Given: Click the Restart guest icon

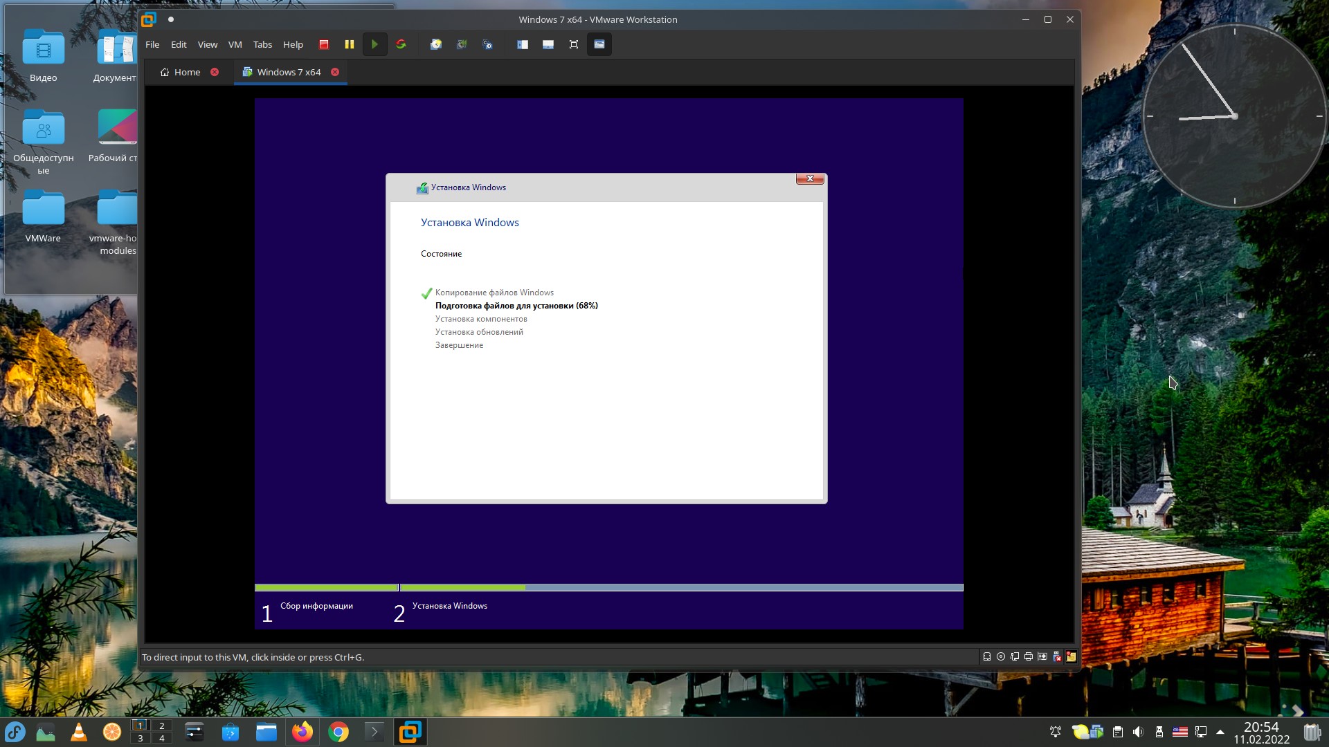Looking at the screenshot, I should click(x=401, y=44).
